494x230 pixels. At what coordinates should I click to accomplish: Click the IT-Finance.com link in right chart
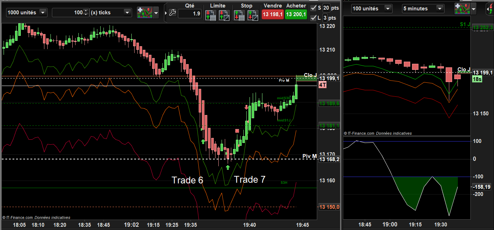point(360,133)
